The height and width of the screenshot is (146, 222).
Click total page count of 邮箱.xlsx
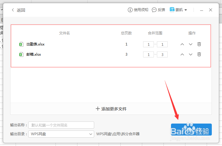click(126, 54)
